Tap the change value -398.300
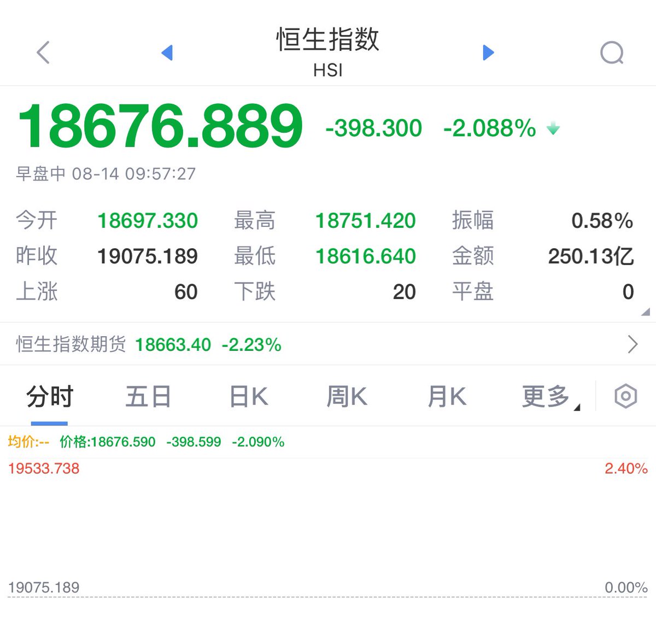 tap(373, 128)
